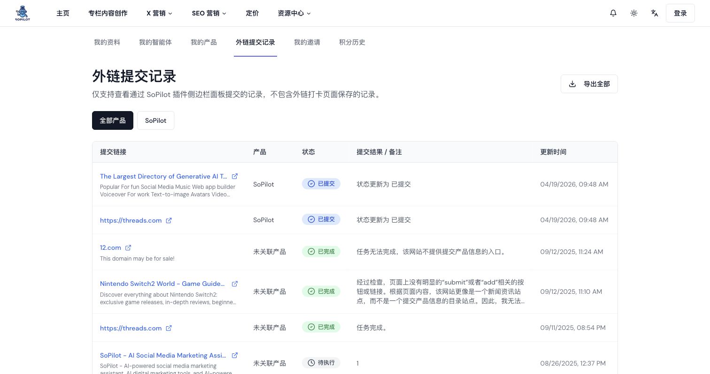Click the 导出全部 export button
This screenshot has width=710, height=374.
click(589, 84)
